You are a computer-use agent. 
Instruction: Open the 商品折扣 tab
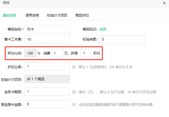tap(82, 15)
